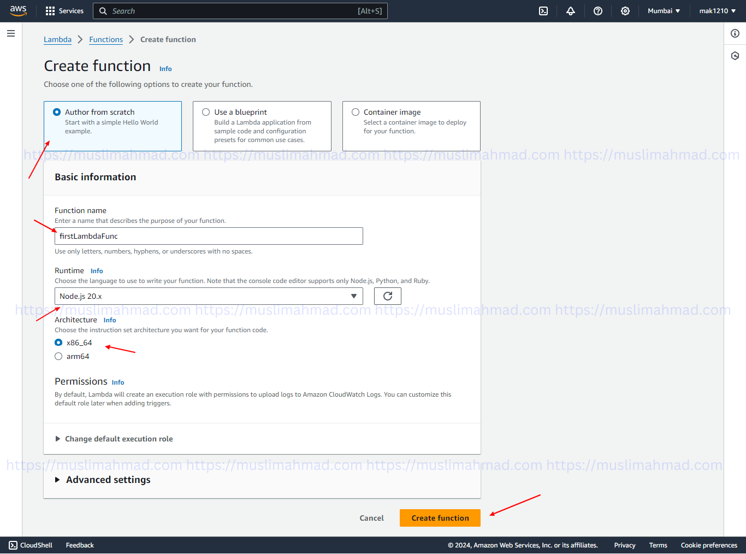The image size is (746, 554).
Task: Open CloudShell from the bottom status bar
Action: point(31,545)
